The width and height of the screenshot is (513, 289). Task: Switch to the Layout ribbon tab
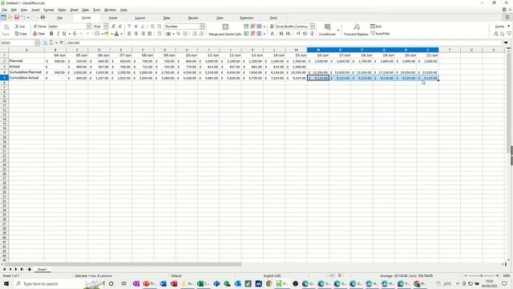(x=140, y=18)
